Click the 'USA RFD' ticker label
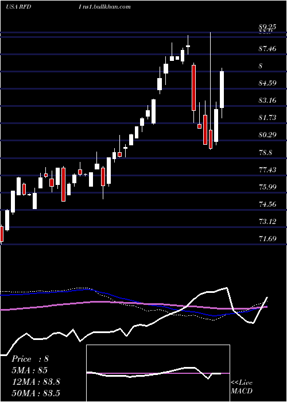 pyautogui.click(x=18, y=7)
